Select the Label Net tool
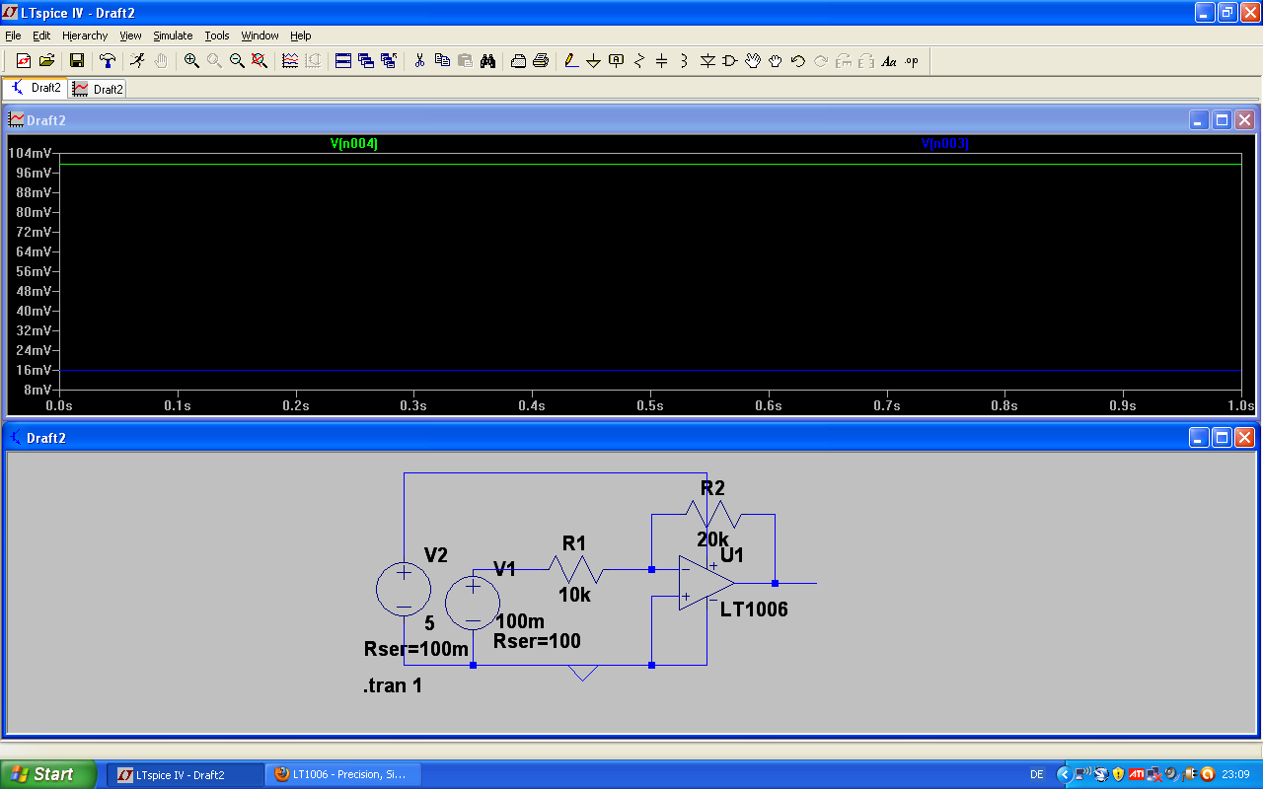 pos(617,61)
